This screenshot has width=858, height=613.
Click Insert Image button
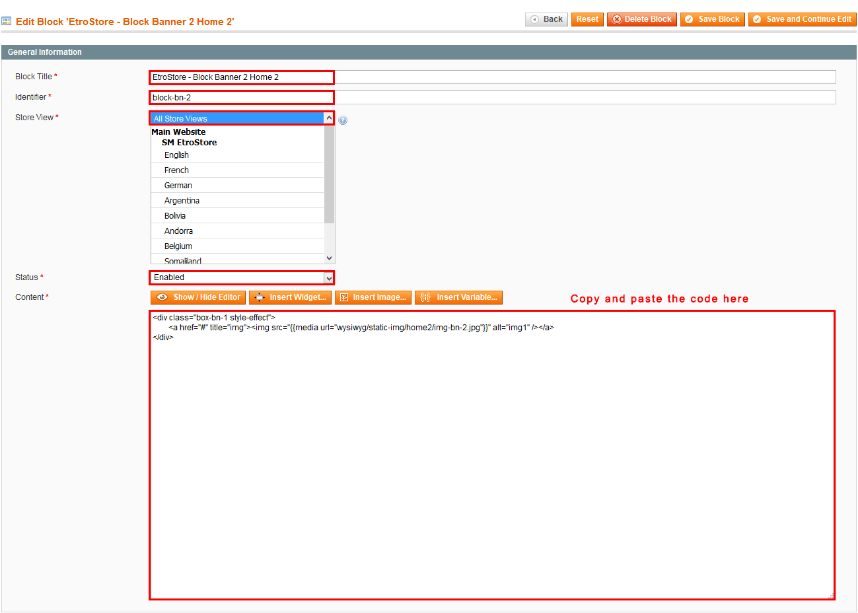(373, 297)
